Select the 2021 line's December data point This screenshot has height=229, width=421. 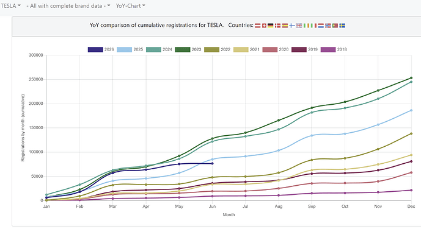pos(411,155)
